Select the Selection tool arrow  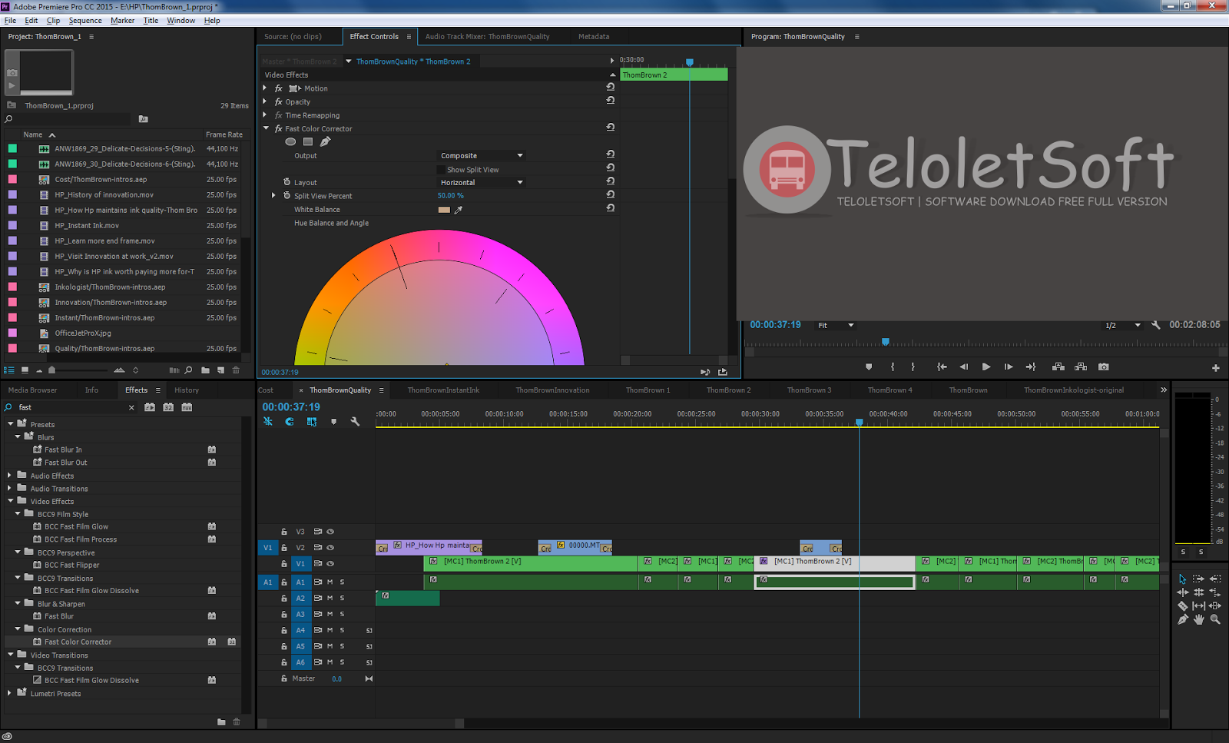[x=1182, y=579]
